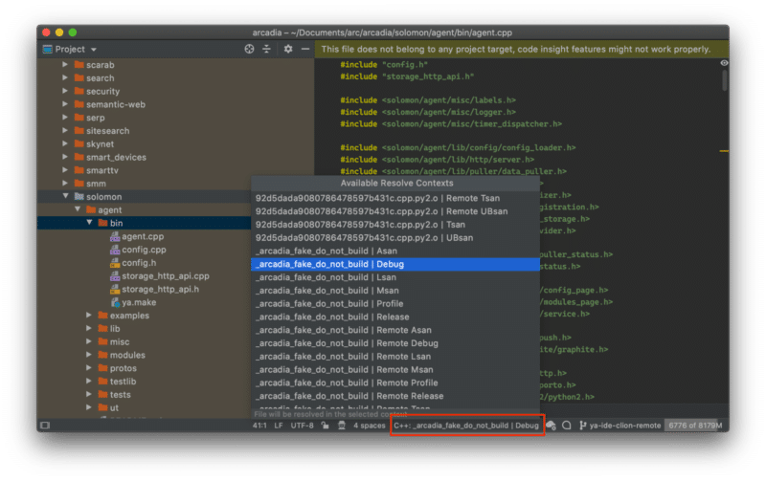Open Project panel settings gear
This screenshot has width=766, height=481.
coord(288,49)
